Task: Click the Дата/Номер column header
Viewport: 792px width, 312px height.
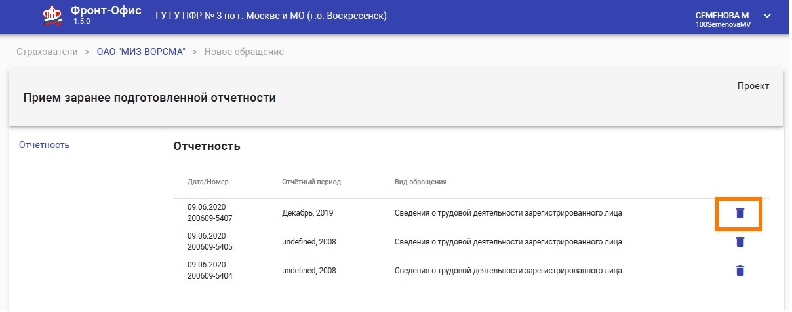Action: pos(208,182)
